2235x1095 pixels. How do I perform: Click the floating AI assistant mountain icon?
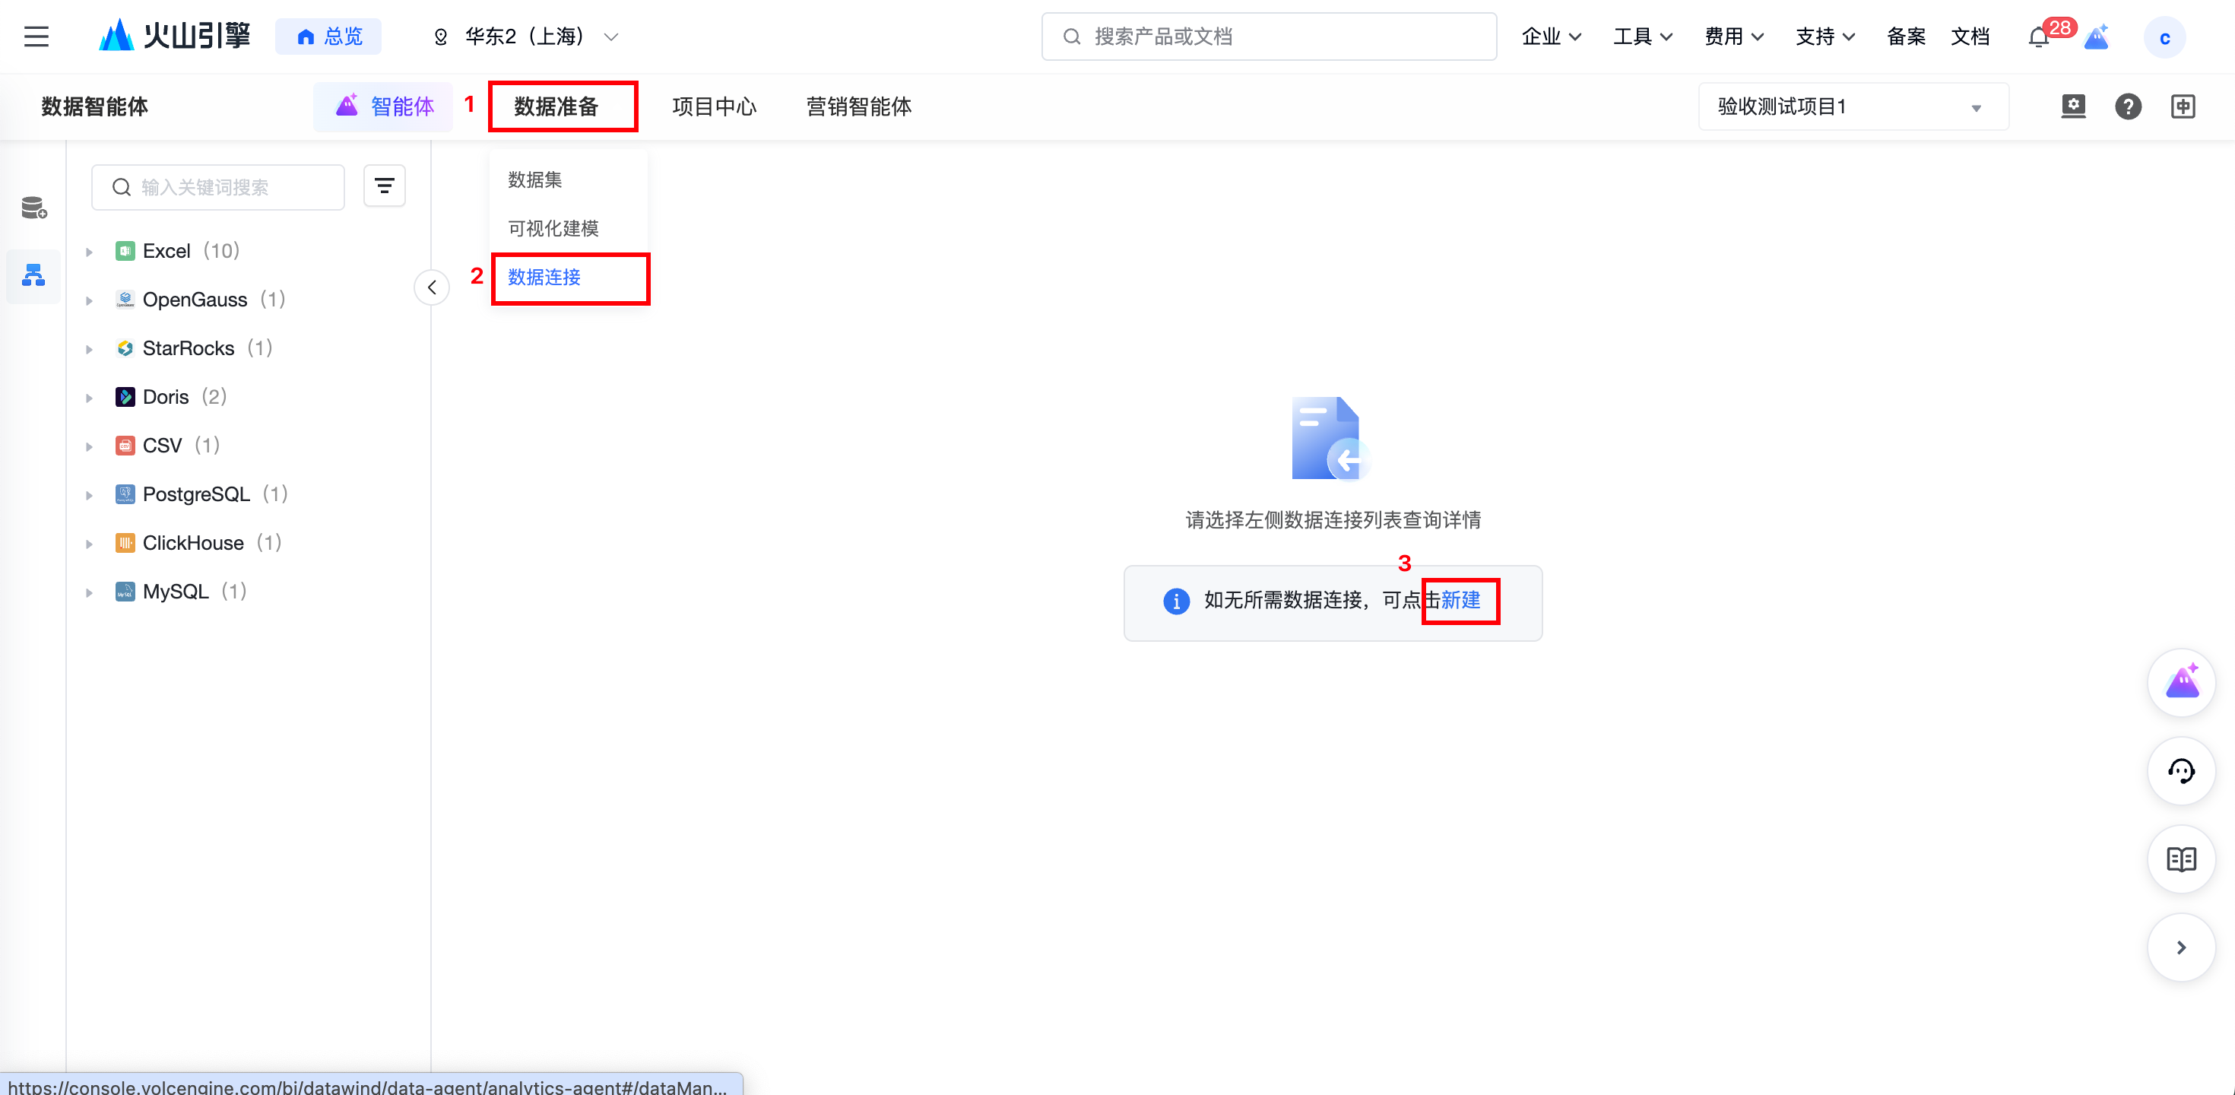tap(2180, 683)
